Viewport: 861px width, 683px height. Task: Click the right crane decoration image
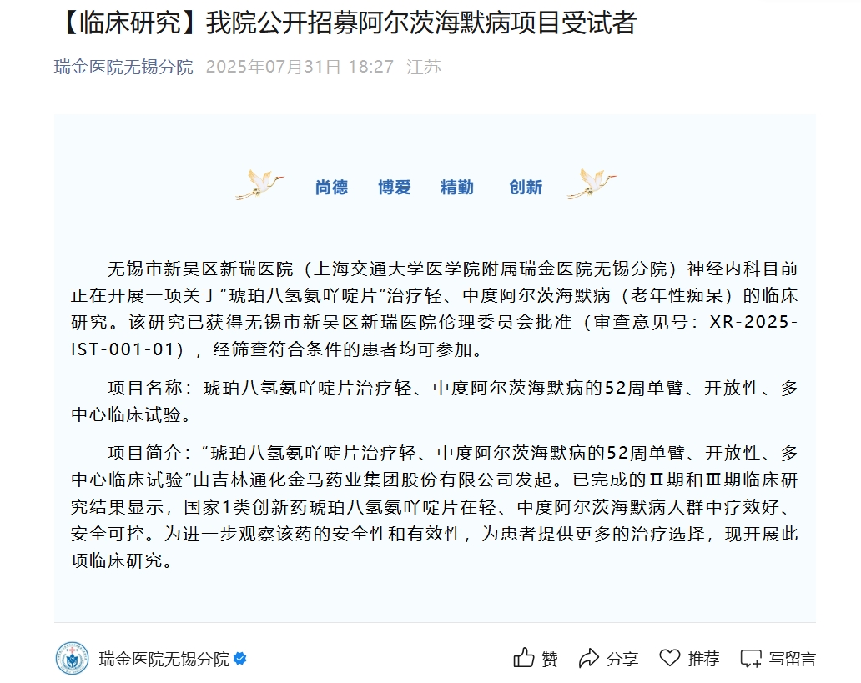(x=592, y=184)
